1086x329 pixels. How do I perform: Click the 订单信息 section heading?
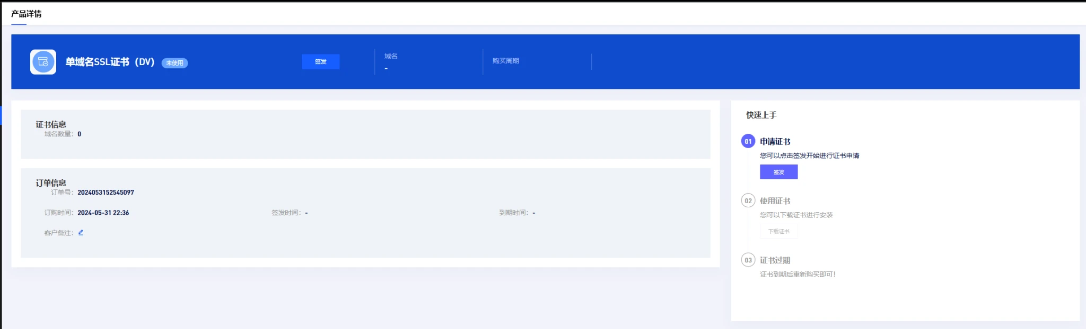pyautogui.click(x=51, y=183)
